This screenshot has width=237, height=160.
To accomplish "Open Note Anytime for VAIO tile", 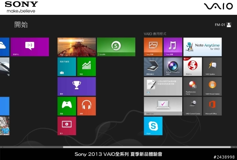I will pos(203,47).
